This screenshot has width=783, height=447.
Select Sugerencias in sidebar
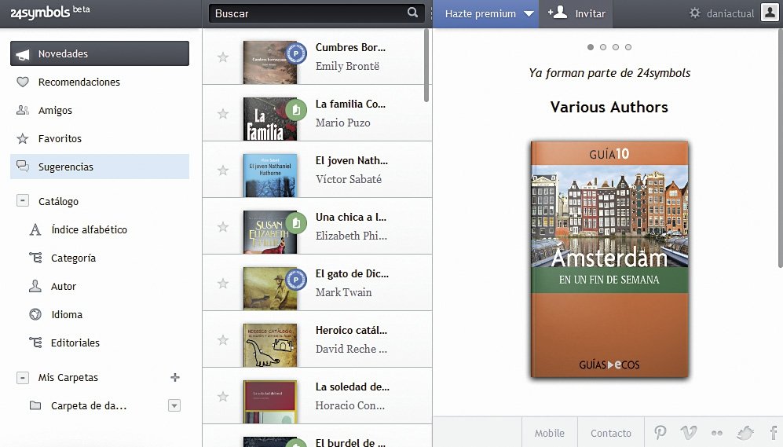pyautogui.click(x=100, y=167)
